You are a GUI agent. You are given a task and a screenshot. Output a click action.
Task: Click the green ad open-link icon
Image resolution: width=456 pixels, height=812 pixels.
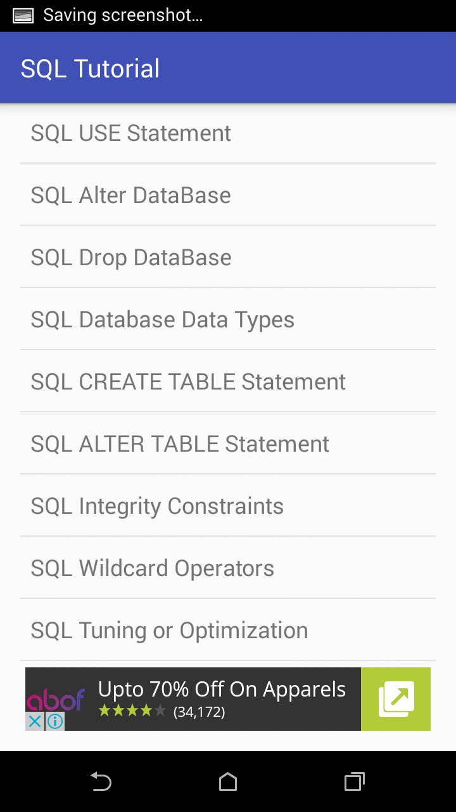pos(396,699)
